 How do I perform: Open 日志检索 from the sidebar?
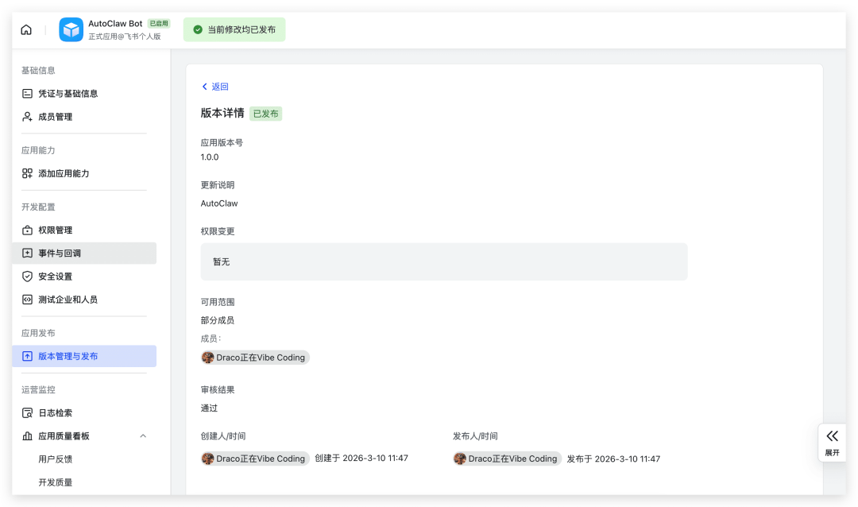(x=26, y=412)
